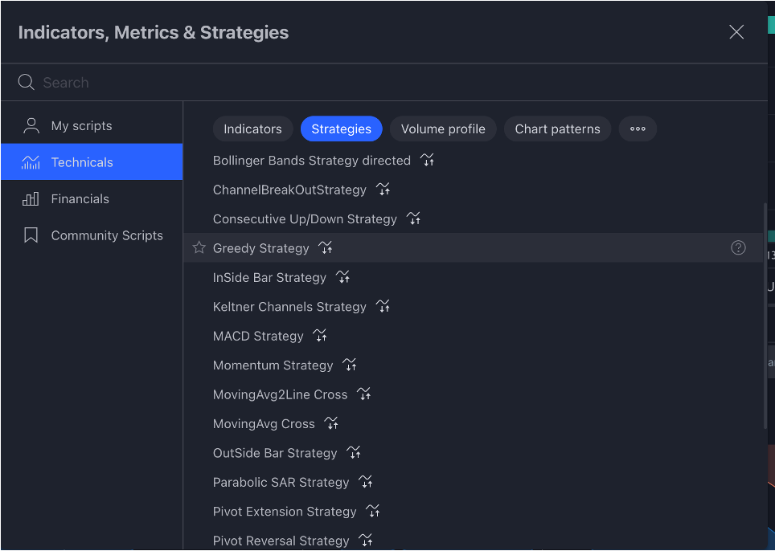
Task: Switch to the Indicators tab
Action: [252, 129]
